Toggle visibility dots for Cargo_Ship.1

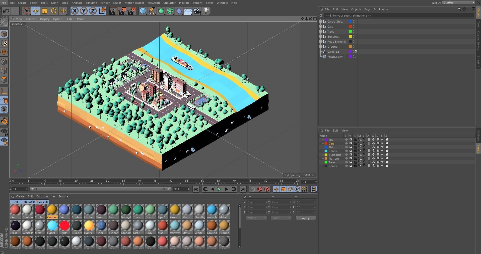(354, 22)
